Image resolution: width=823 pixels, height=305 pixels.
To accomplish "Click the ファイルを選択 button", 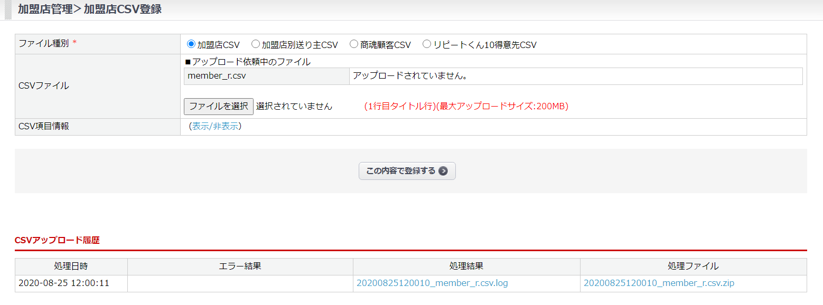I will click(x=219, y=106).
